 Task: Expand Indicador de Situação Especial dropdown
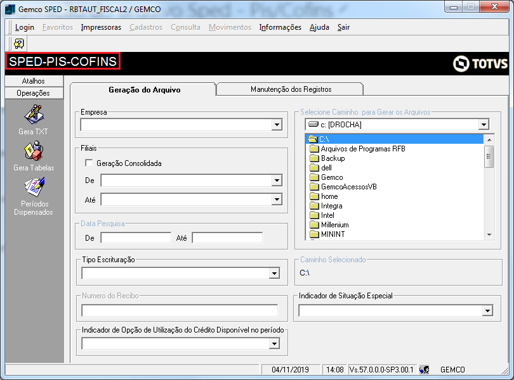[487, 310]
